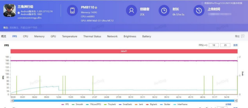This screenshot has width=248, height=108.
Task: Click the creator person icon
Action: tap(131, 10)
